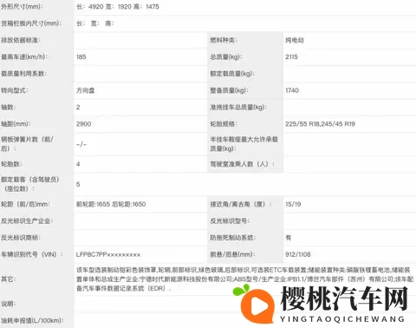Click the 额定载客(含驾驶员) label
416x328 pixels.
click(30, 184)
